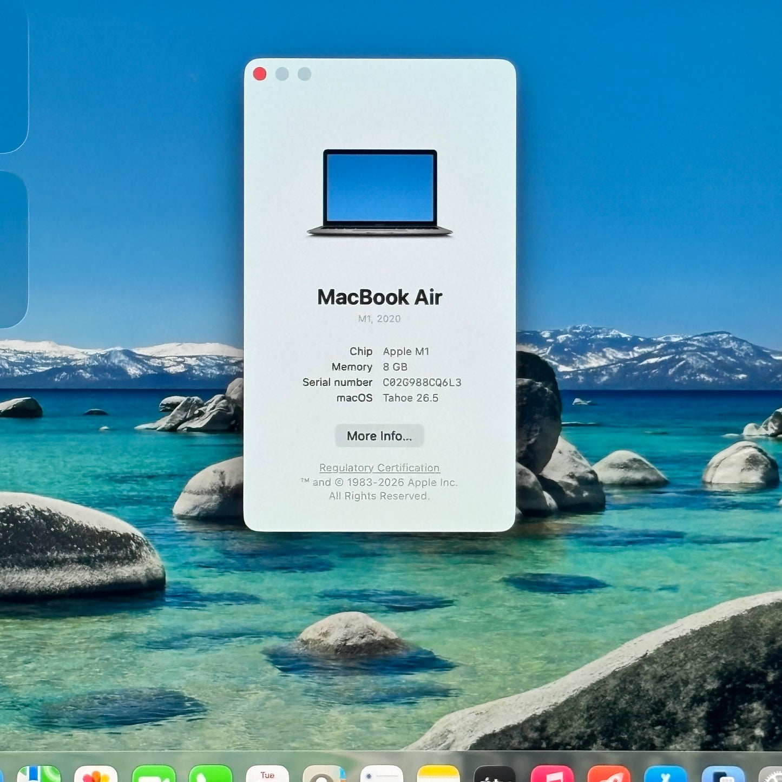This screenshot has height=782, width=782.
Task: Click the grayed-out zoom window button
Action: 305,74
